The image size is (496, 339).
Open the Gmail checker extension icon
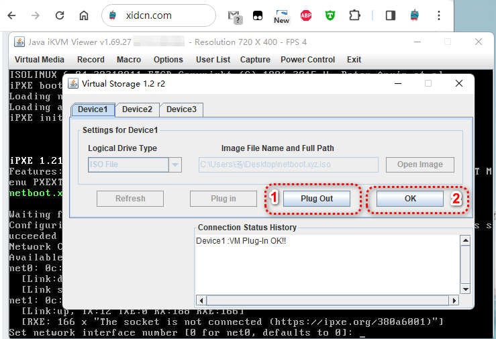pos(234,15)
